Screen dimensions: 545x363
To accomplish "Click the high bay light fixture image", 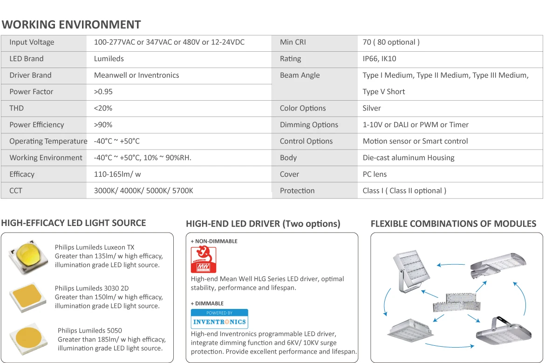I will pos(503,331).
